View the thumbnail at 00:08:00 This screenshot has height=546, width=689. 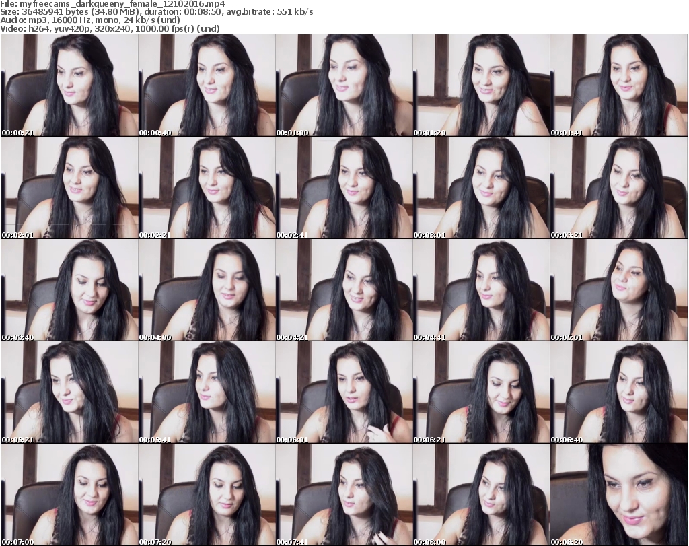click(482, 495)
